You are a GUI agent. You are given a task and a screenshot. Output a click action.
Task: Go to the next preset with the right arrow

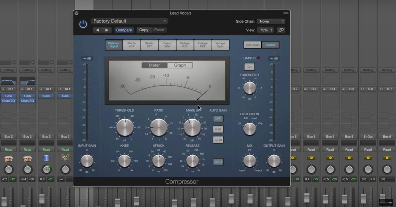coord(107,30)
